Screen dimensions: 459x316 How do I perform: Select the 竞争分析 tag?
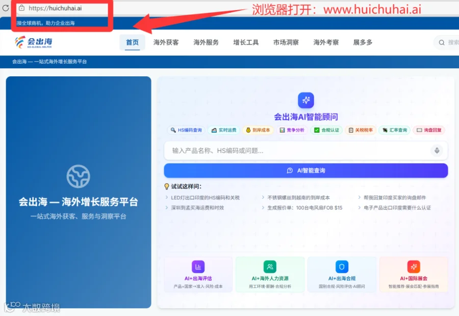[x=292, y=130]
